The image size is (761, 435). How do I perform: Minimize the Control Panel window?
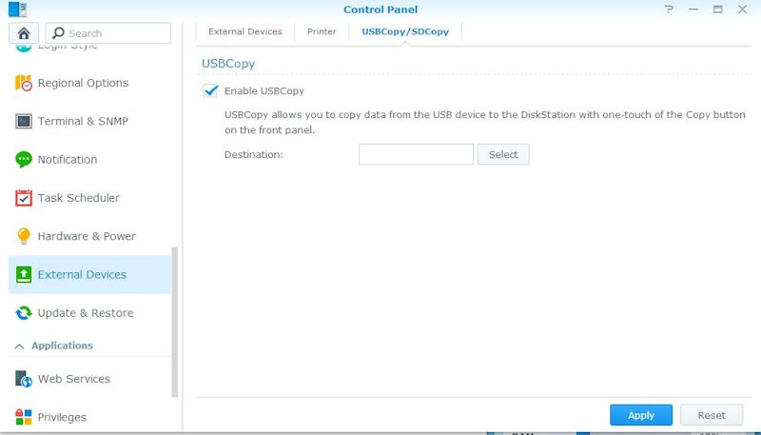click(693, 10)
